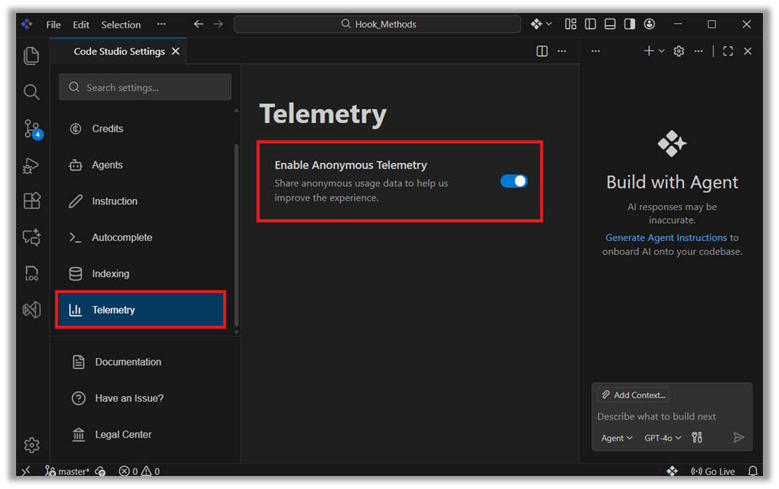Open the Selection menu
The width and height of the screenshot is (779, 489).
(x=120, y=24)
